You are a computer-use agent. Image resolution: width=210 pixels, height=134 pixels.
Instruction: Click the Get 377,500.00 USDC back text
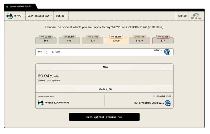149,103
